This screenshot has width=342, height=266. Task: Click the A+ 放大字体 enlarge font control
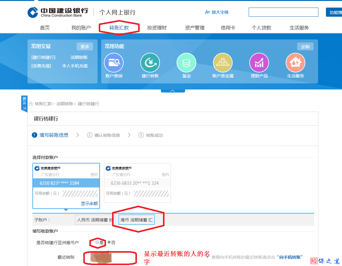pos(217,12)
